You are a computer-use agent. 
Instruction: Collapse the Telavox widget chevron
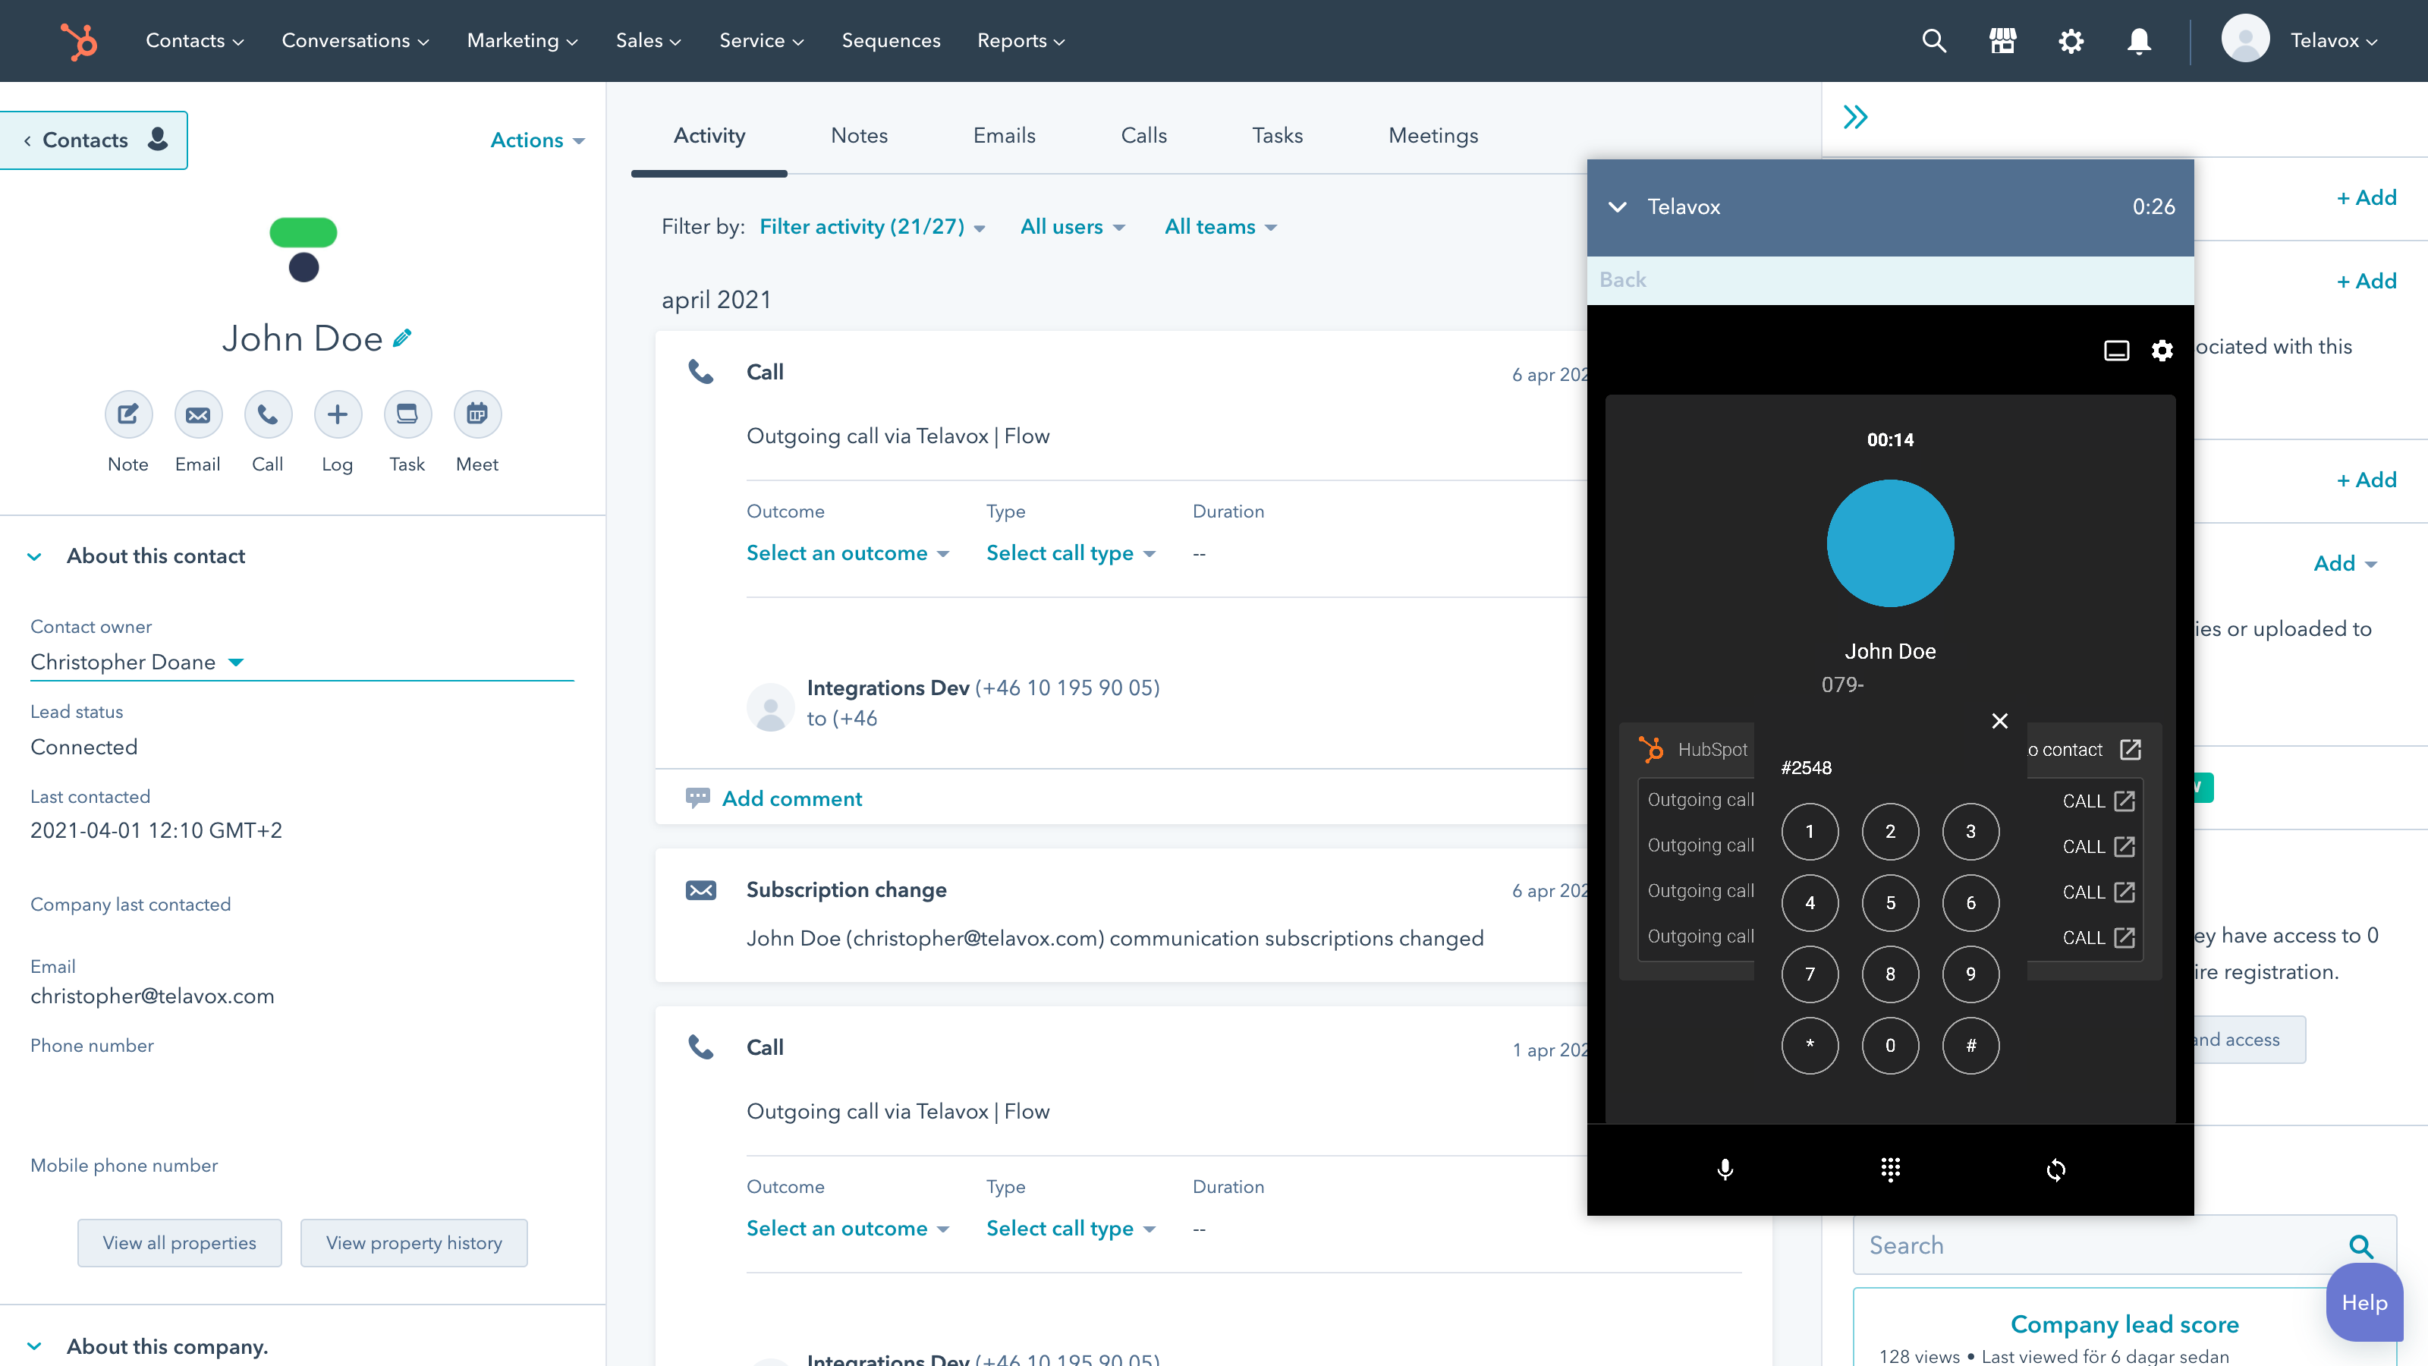[1618, 206]
